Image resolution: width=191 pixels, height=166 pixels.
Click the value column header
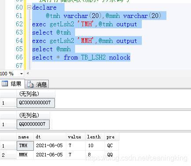pyautogui.click(x=76, y=137)
